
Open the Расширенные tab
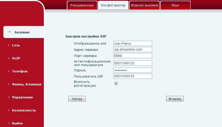pos(82,5)
